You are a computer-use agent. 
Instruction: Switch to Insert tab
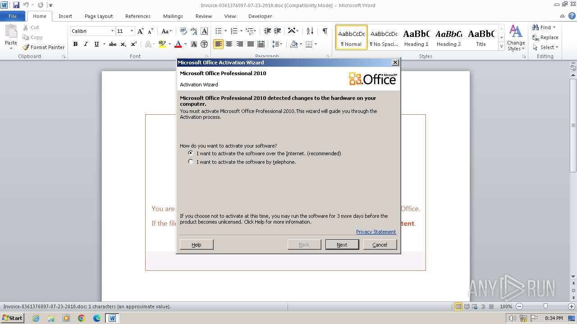tap(65, 16)
